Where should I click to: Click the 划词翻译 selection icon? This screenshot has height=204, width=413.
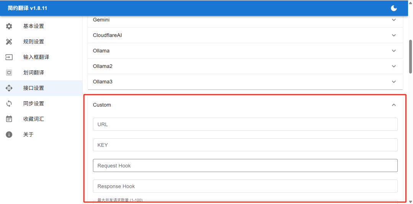[x=9, y=73]
